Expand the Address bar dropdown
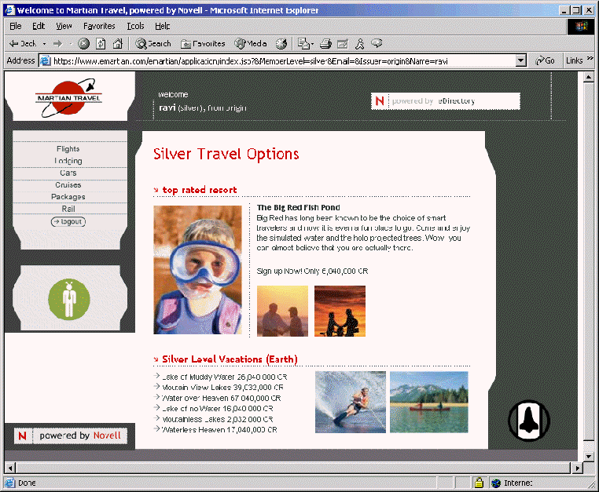 (520, 60)
